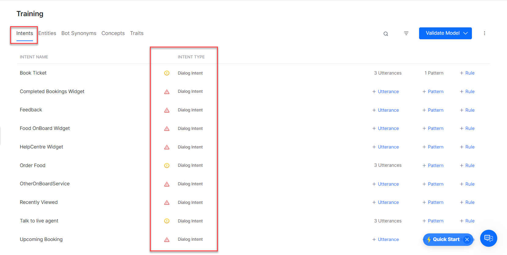Switch to the Bot Synonyms tab
Screen dimensions: 507x255
(x=79, y=33)
